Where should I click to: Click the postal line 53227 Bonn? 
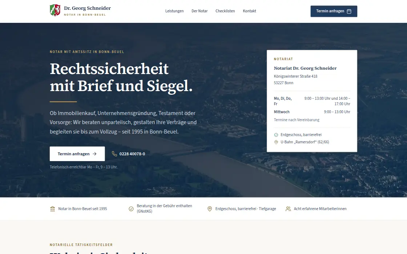click(283, 83)
